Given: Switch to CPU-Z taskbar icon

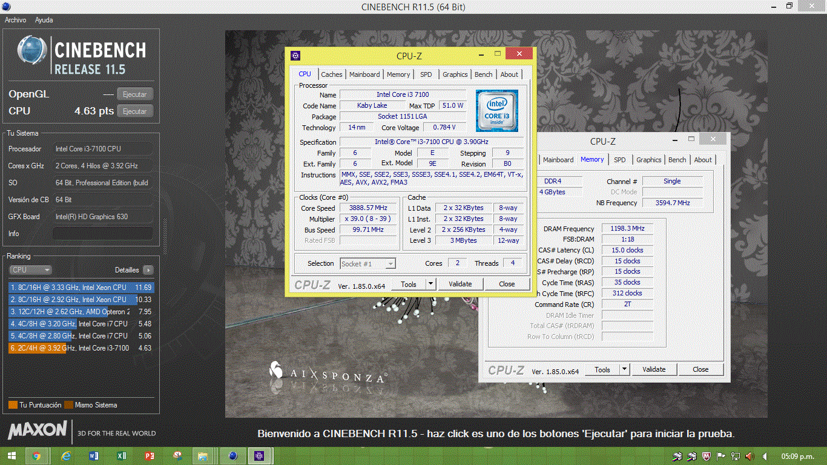Looking at the screenshot, I should [x=260, y=456].
